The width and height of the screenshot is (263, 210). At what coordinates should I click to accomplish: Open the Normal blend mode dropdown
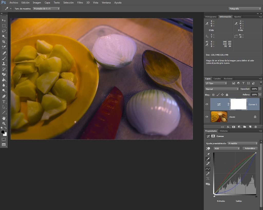[x=222, y=89]
